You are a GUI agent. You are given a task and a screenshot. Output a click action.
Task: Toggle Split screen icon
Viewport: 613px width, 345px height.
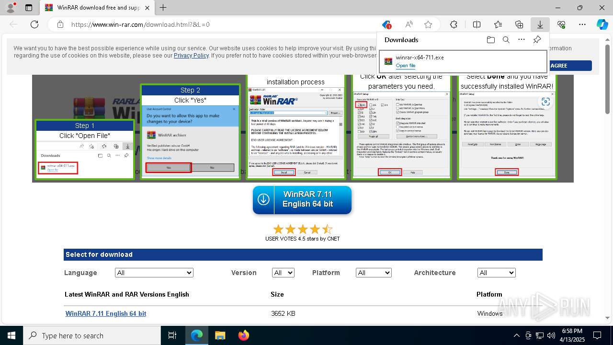point(477,24)
